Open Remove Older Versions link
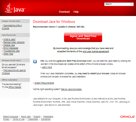The width and height of the screenshot is (136, 122). pyautogui.click(x=14, y=42)
